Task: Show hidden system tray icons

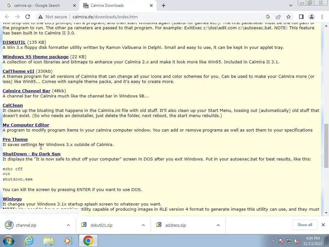Action: click(273, 241)
